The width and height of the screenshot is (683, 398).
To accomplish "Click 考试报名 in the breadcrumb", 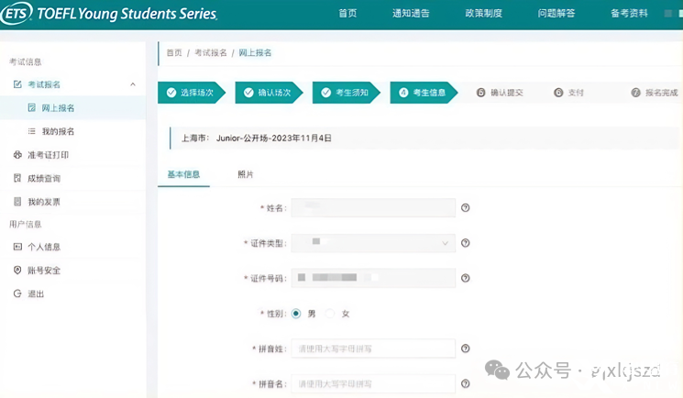I will (210, 53).
